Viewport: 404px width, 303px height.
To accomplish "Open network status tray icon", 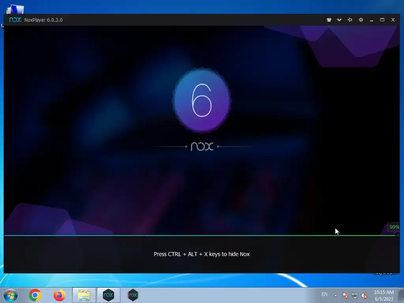I will (x=355, y=296).
